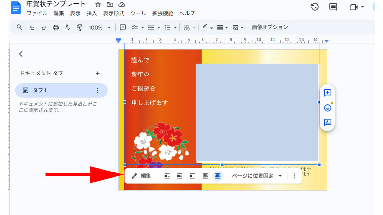The width and height of the screenshot is (383, 215).
Task: Run spell check tool
Action: coord(68,28)
